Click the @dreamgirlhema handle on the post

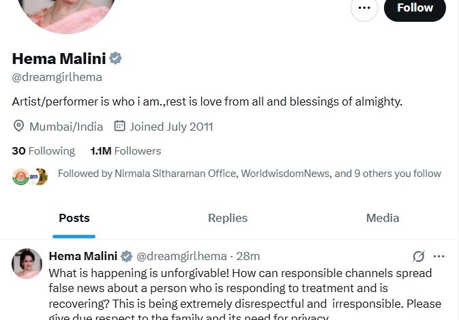click(x=181, y=257)
